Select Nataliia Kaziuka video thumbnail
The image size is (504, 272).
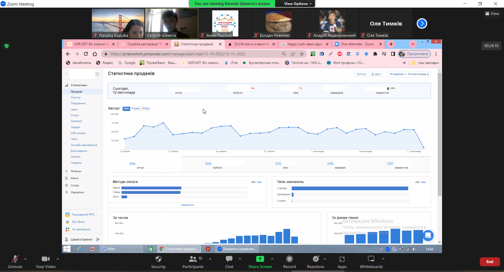coord(118,24)
